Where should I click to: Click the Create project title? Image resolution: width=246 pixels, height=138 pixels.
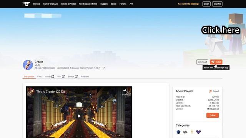coord(39,62)
